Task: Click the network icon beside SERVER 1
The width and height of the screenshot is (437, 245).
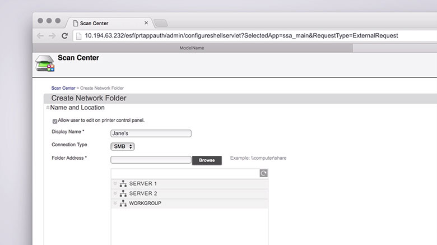Action: (123, 184)
